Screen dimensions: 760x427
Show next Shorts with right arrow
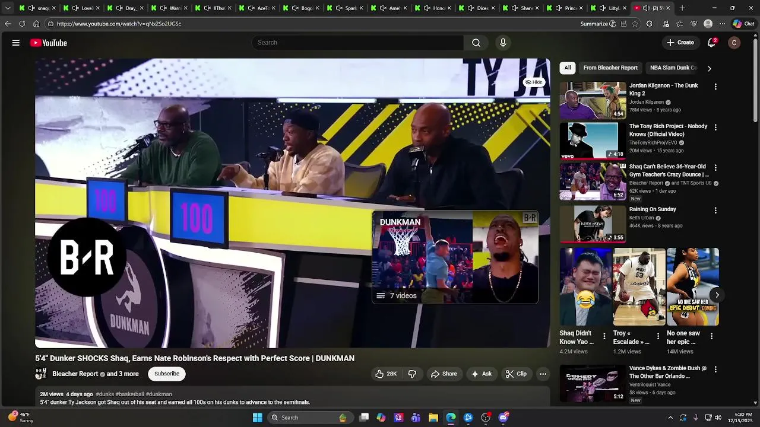click(x=717, y=295)
